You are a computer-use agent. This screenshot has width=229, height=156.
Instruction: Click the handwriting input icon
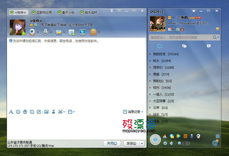(39, 112)
